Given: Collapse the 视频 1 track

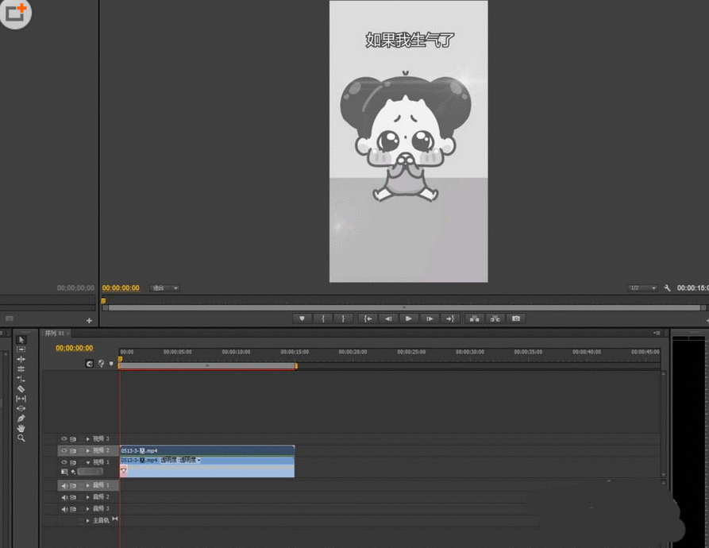Looking at the screenshot, I should tap(88, 462).
